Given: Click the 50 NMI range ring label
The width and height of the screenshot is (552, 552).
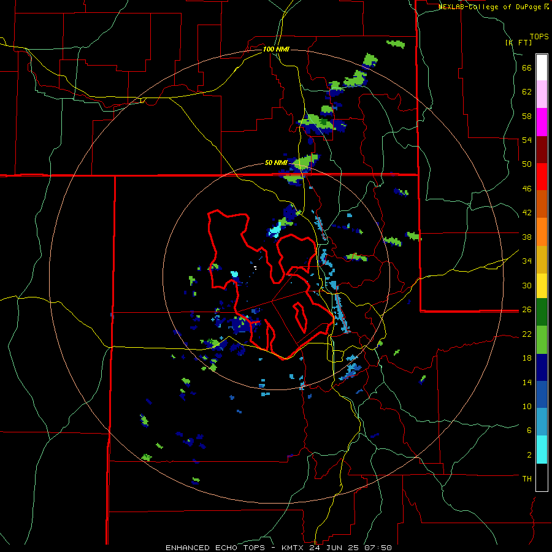Looking at the screenshot, I should (276, 163).
